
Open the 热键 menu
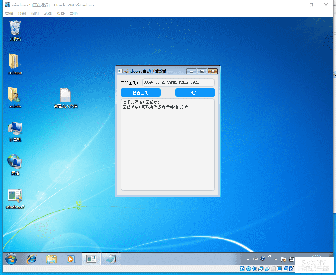48,14
